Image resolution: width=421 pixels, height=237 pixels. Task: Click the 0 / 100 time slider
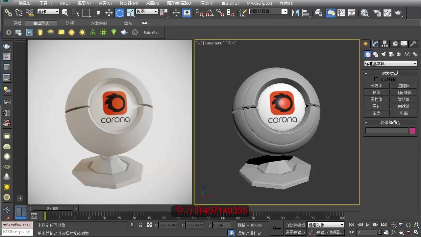tap(53, 208)
